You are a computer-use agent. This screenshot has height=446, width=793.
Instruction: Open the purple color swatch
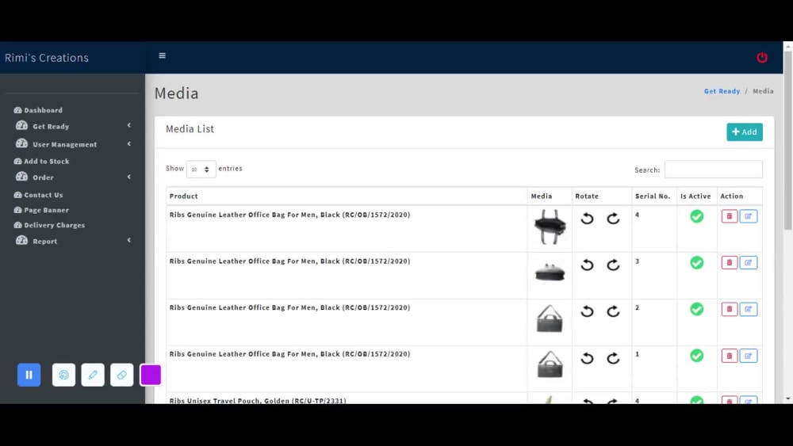coord(151,375)
